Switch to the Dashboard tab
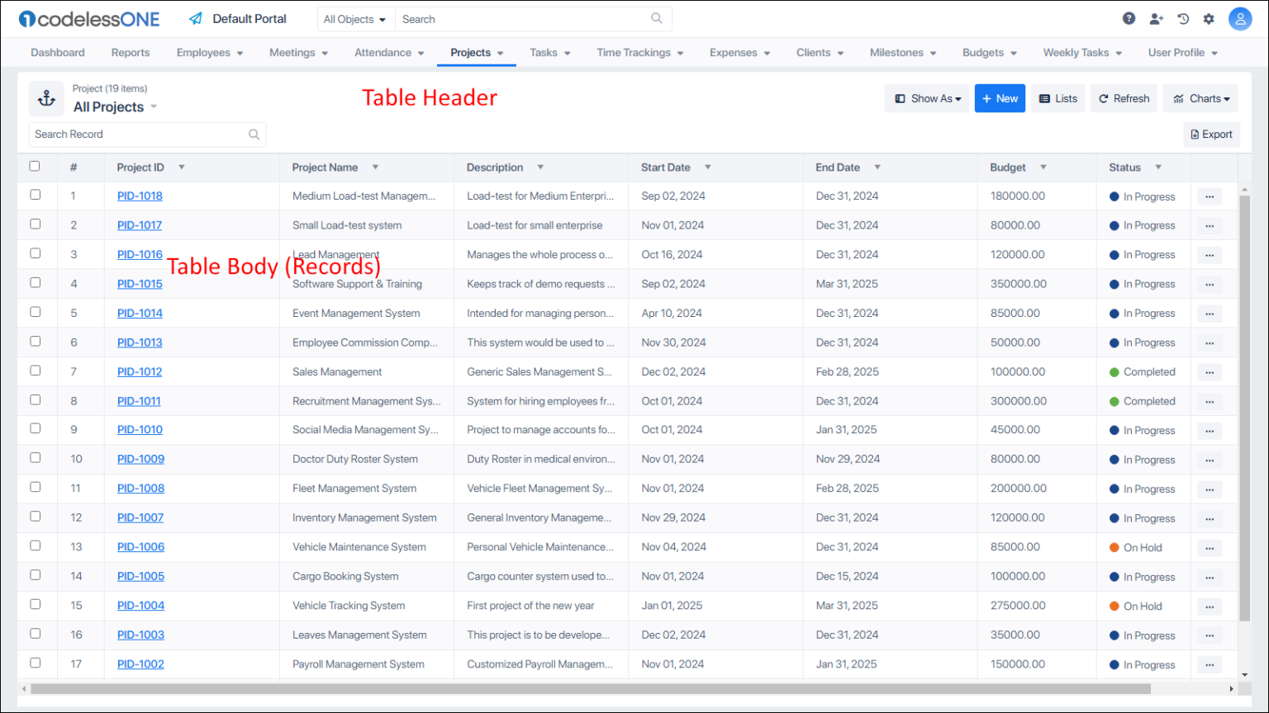Viewport: 1269px width, 713px height. coord(58,52)
